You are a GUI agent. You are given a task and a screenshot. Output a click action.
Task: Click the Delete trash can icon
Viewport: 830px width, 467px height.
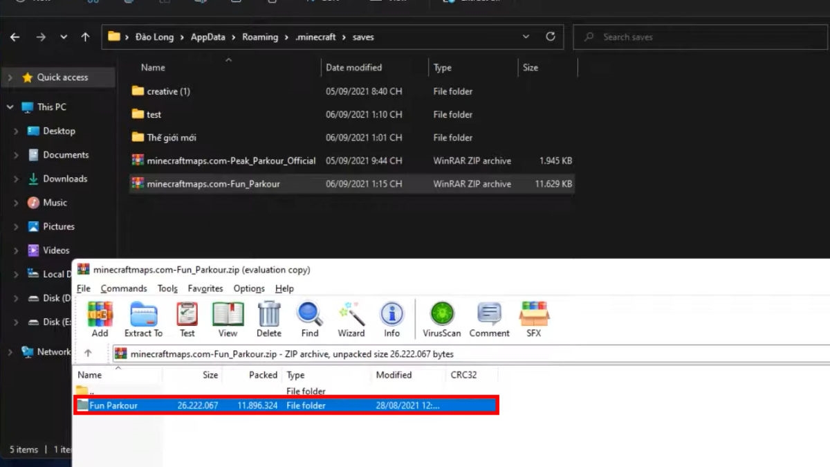coord(268,319)
